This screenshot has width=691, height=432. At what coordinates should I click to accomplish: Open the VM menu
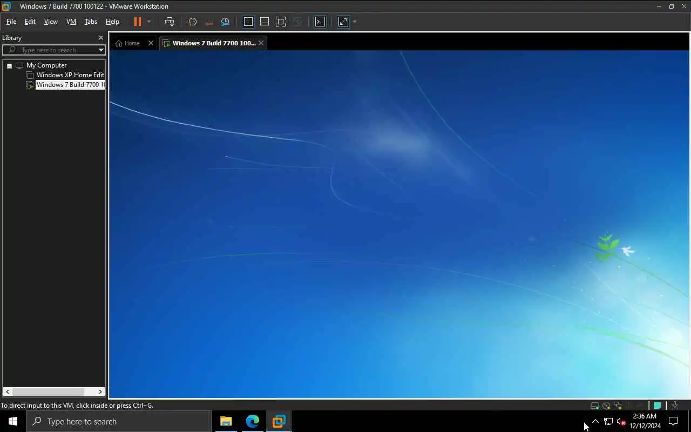(x=71, y=22)
